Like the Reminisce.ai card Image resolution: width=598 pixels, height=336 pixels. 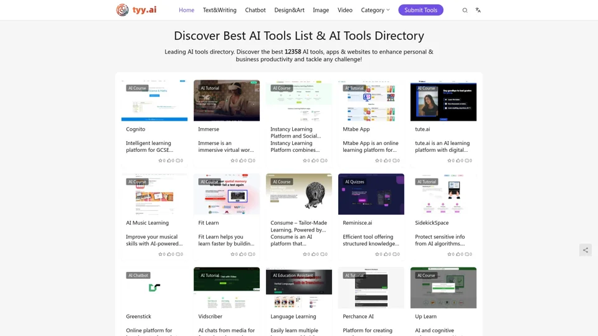pyautogui.click(x=387, y=254)
